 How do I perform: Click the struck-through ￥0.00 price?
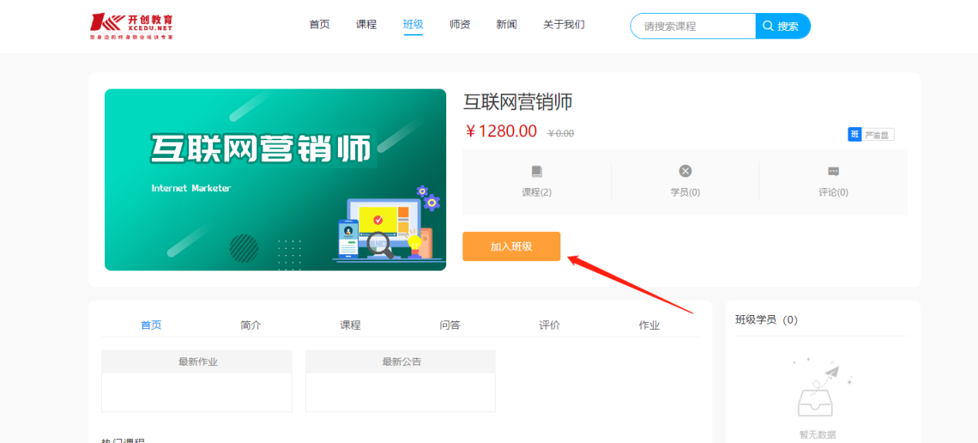tap(560, 133)
